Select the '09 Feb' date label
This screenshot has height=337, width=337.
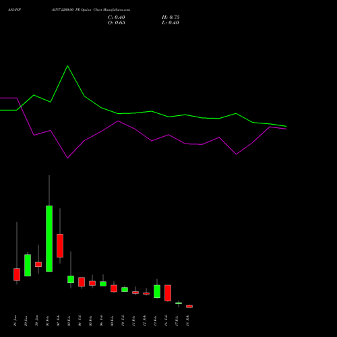(113, 321)
